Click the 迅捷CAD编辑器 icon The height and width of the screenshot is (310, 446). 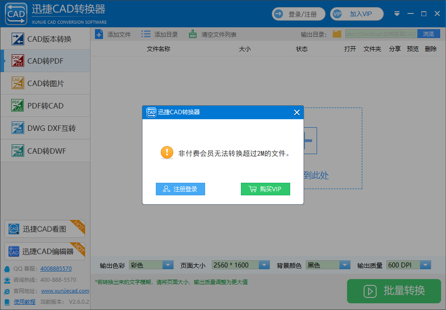tap(13, 251)
